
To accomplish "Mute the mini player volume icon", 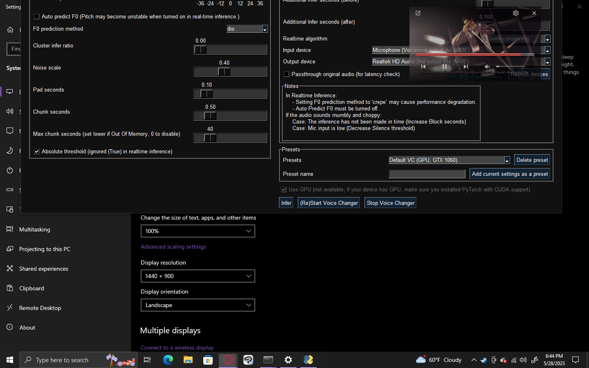I will [487, 66].
